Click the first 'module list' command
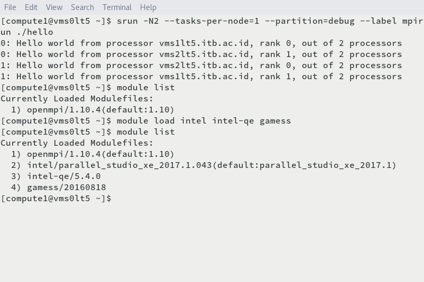The image size is (424, 282). click(x=145, y=88)
